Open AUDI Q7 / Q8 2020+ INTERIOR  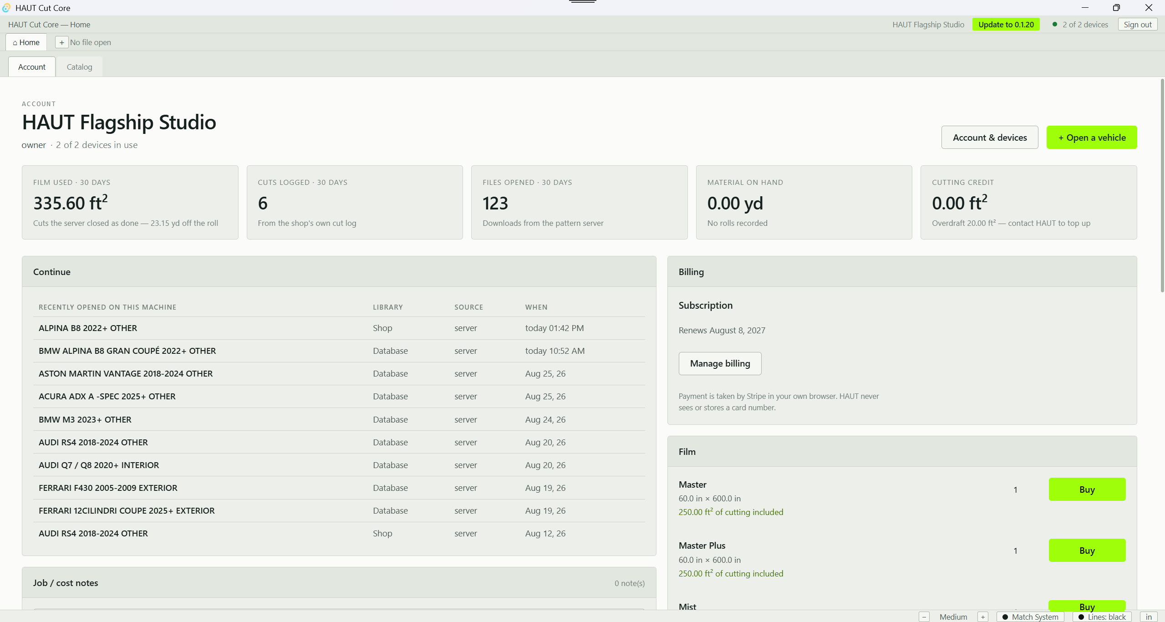[x=339, y=465]
